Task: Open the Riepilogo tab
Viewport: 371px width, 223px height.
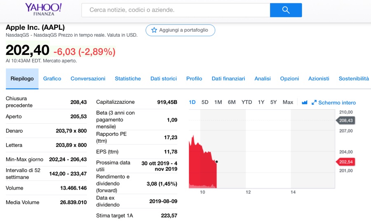Action: click(x=22, y=79)
